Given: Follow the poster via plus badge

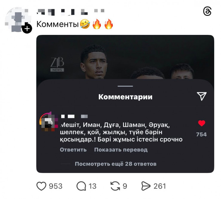Looking at the screenshot, I should pyautogui.click(x=27, y=29).
